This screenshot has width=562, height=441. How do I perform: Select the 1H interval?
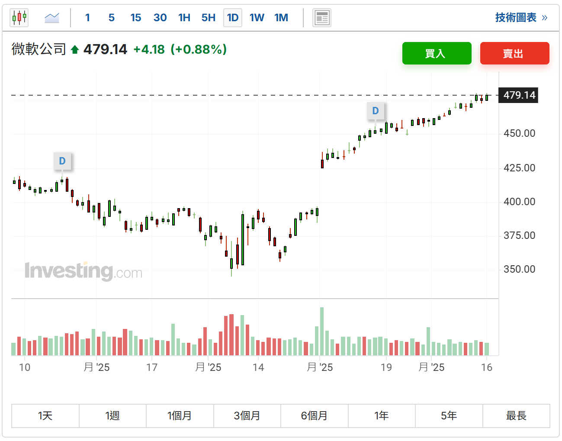[184, 18]
